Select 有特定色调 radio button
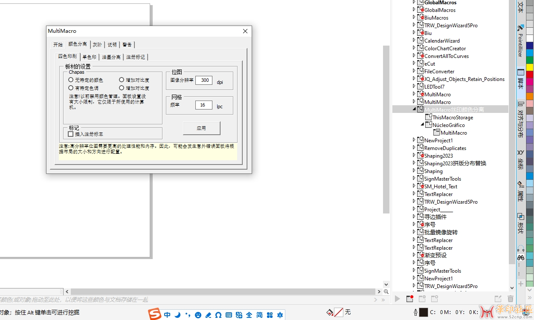The image size is (534, 320). (71, 88)
